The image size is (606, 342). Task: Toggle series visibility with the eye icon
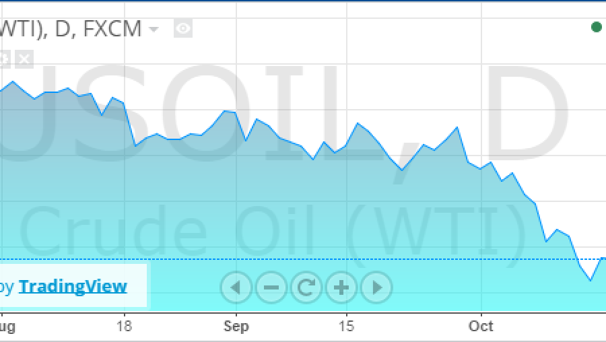coord(182,28)
